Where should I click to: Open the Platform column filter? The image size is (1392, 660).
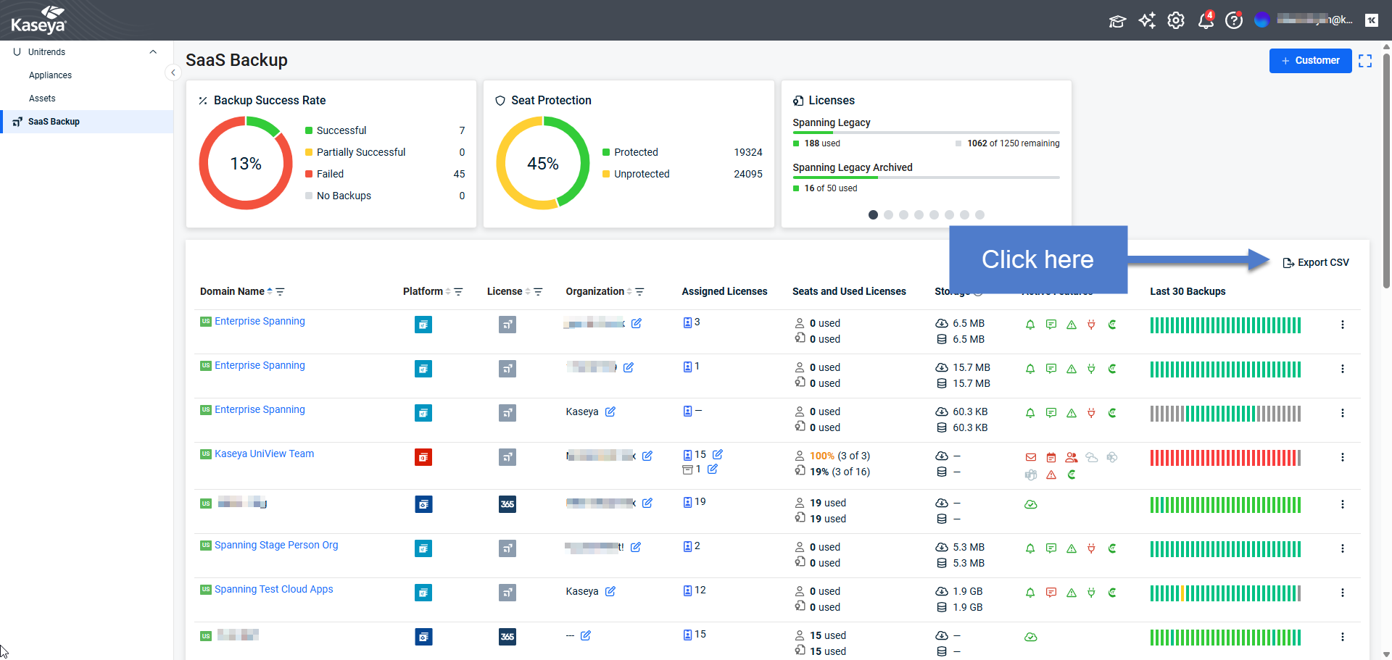pyautogui.click(x=458, y=292)
